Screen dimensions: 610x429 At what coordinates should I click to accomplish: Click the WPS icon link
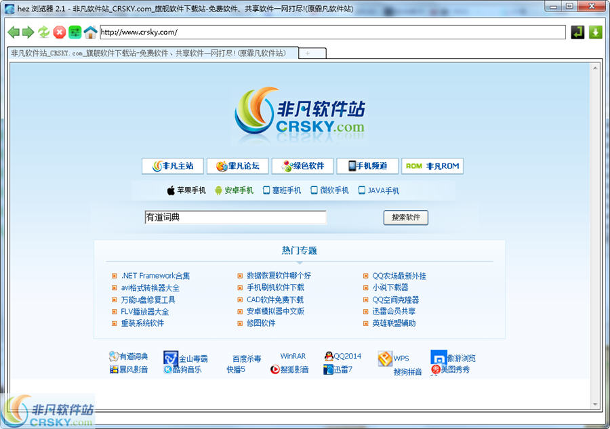click(393, 359)
